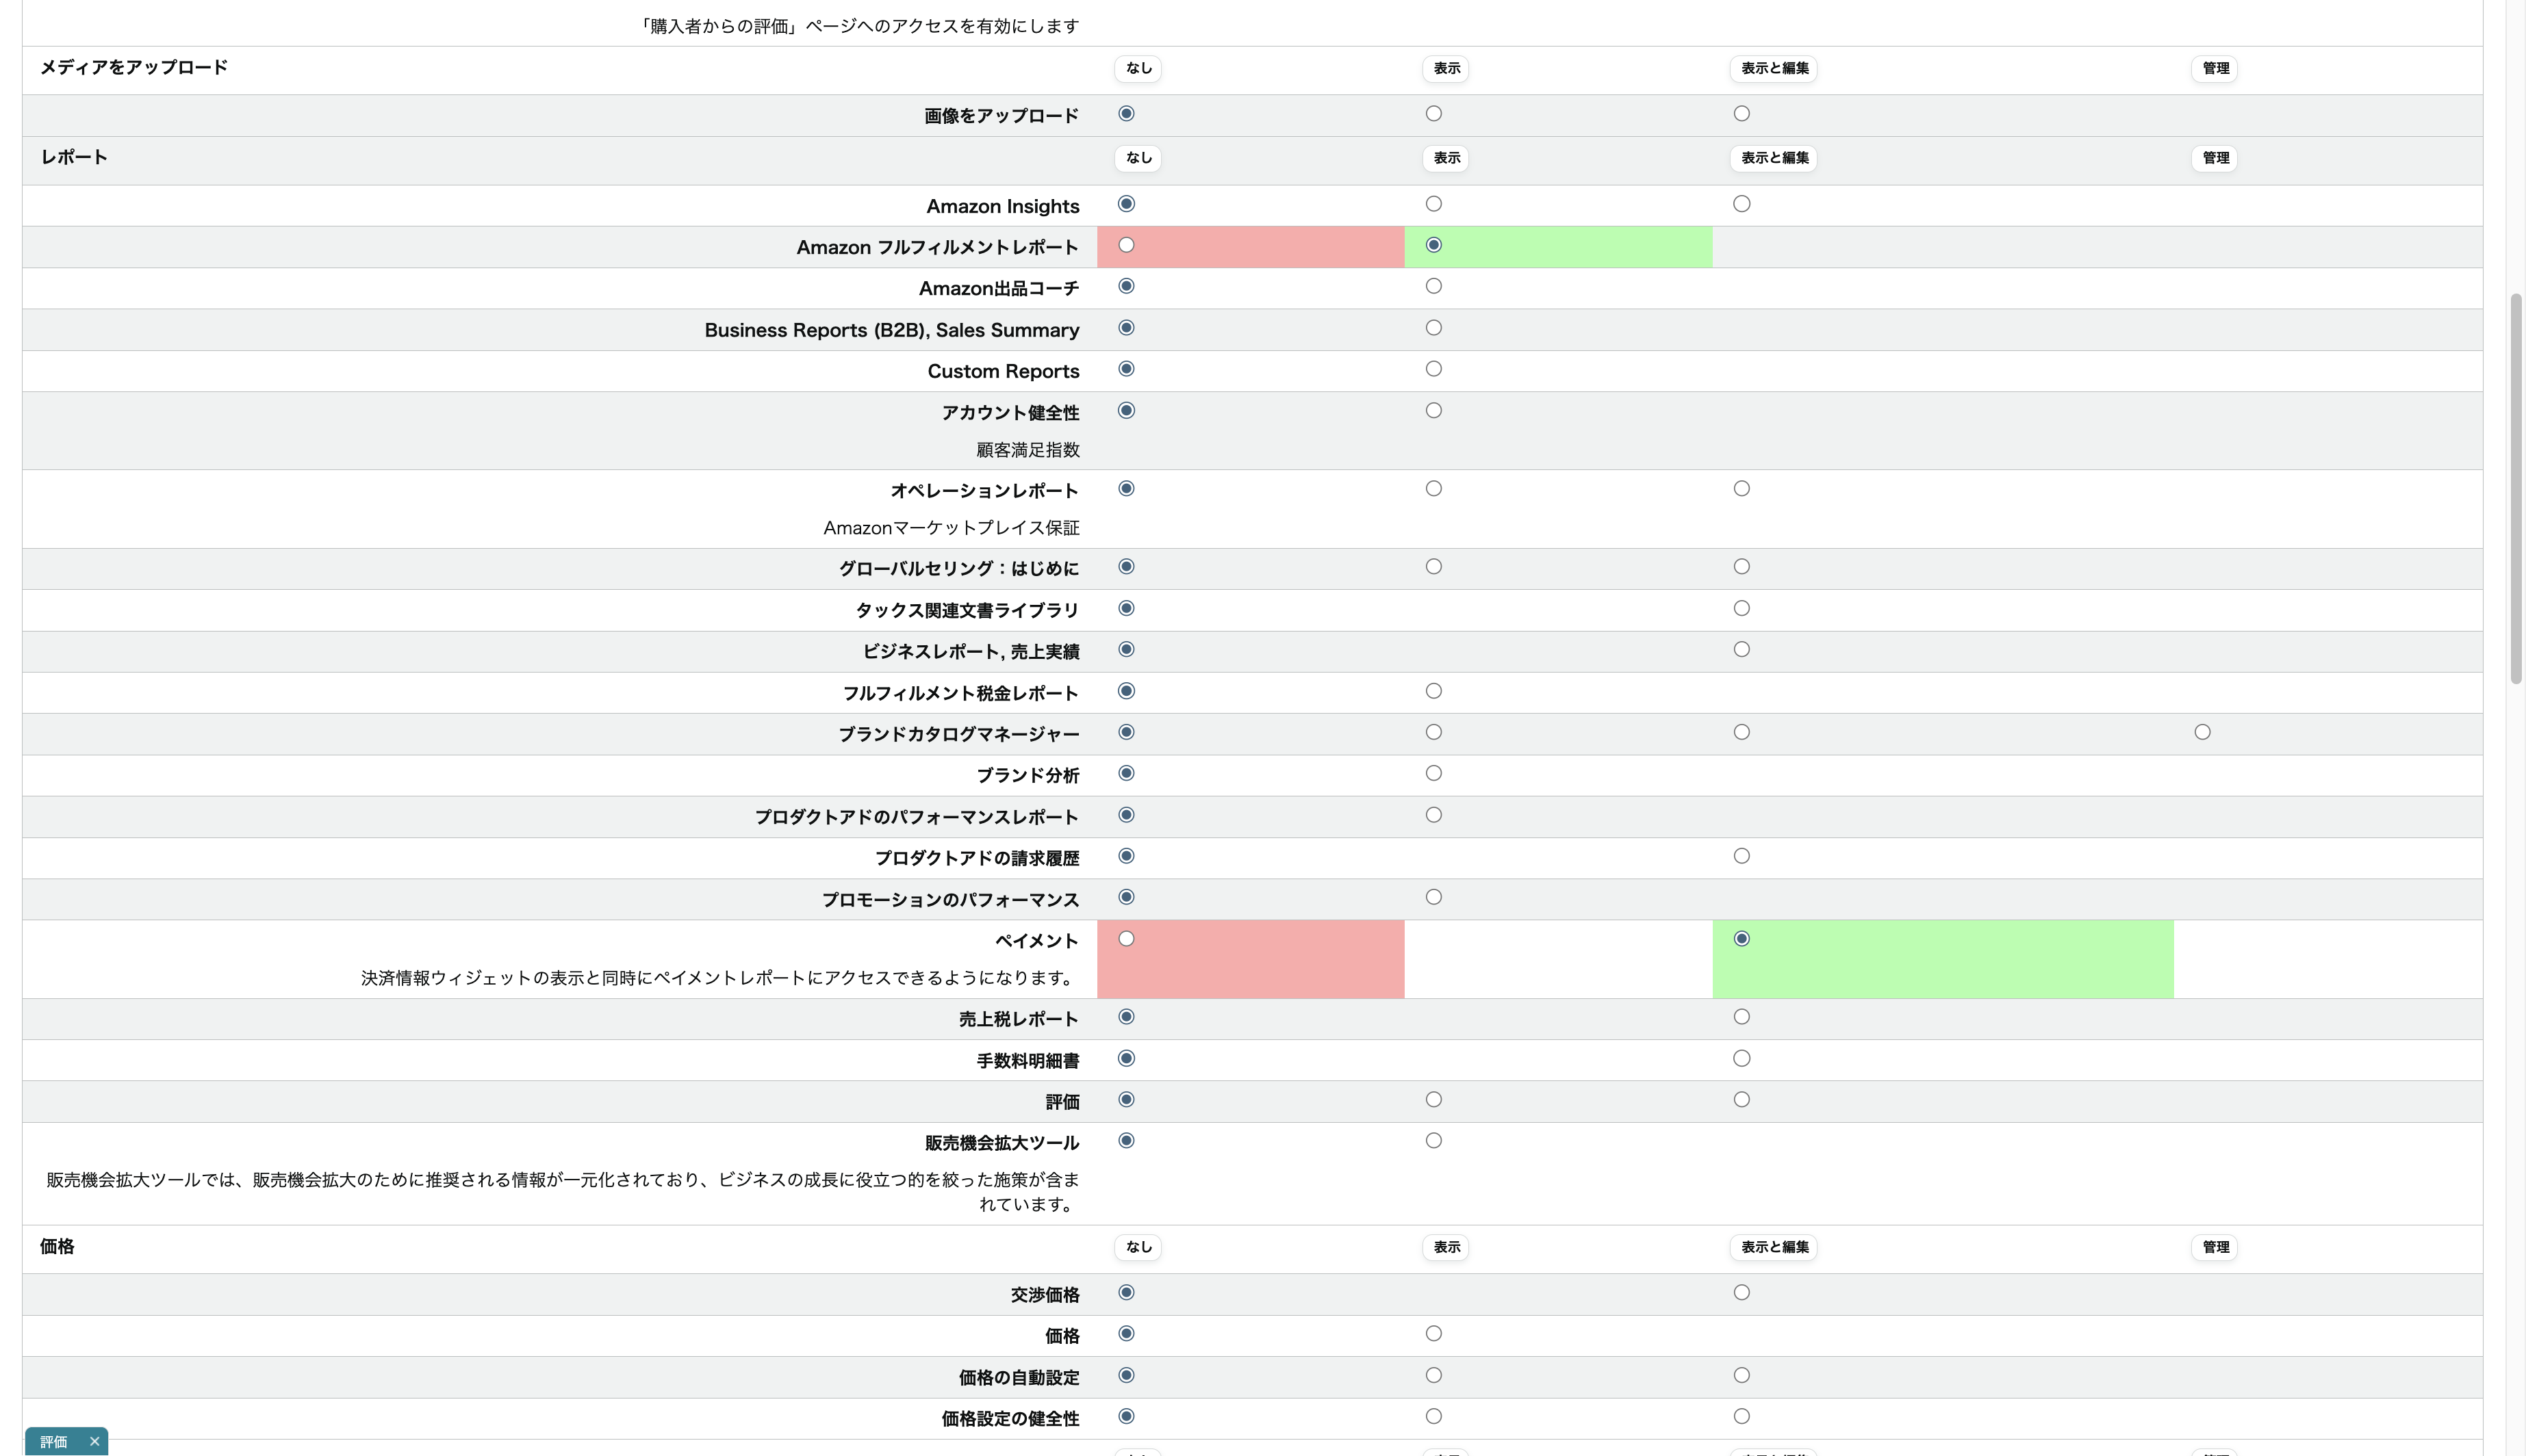Select 表示 for Custom Reports
Screen dimensions: 2526x1456
coord(1433,368)
